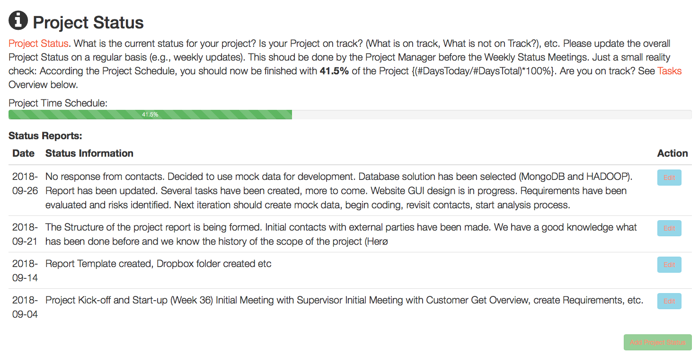699x357 pixels.
Task: Edit the 2018-09-26 status report
Action: tap(669, 178)
